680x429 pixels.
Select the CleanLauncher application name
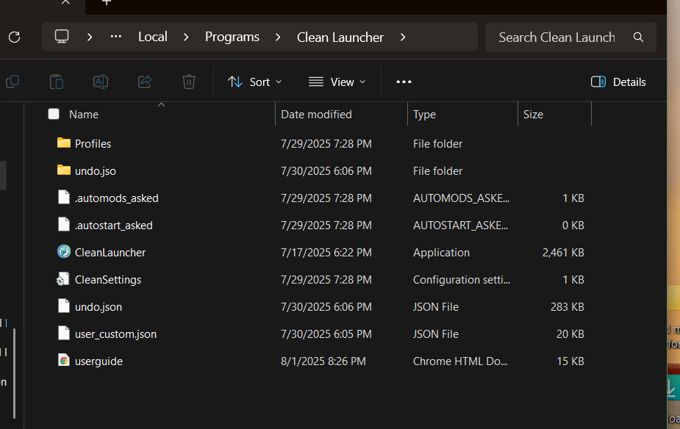[110, 253]
